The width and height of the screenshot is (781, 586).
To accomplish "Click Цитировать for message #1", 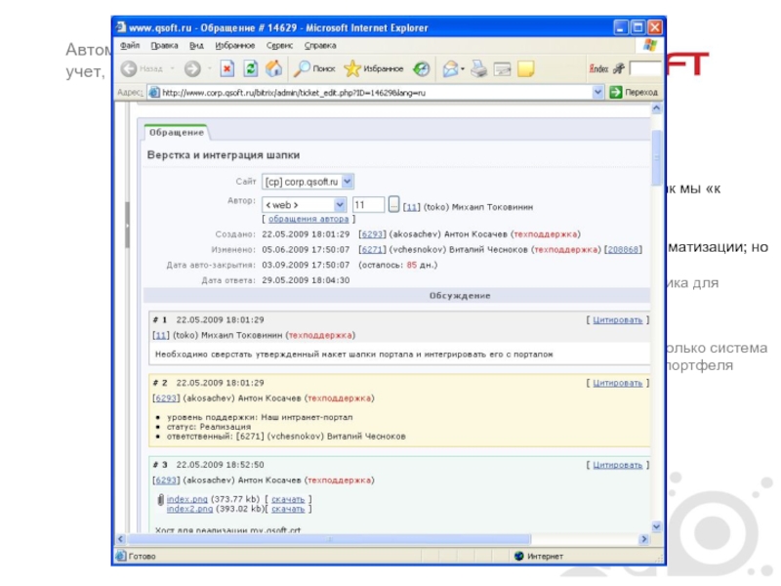I will (x=617, y=320).
